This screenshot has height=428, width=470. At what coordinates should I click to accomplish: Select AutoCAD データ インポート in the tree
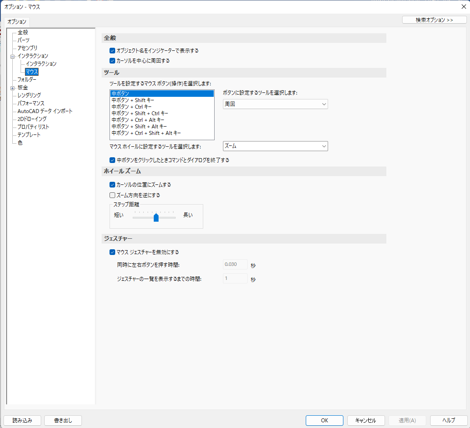(45, 111)
